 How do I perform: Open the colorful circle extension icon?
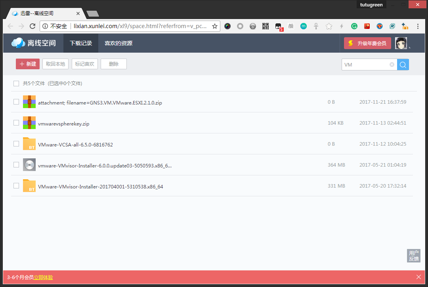tap(227, 26)
